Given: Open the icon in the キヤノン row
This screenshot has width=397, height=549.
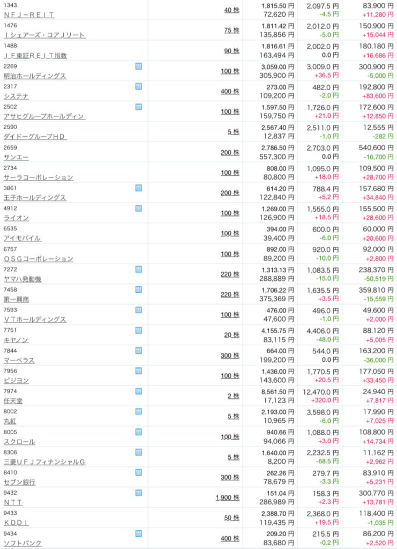Looking at the screenshot, I should 138,330.
